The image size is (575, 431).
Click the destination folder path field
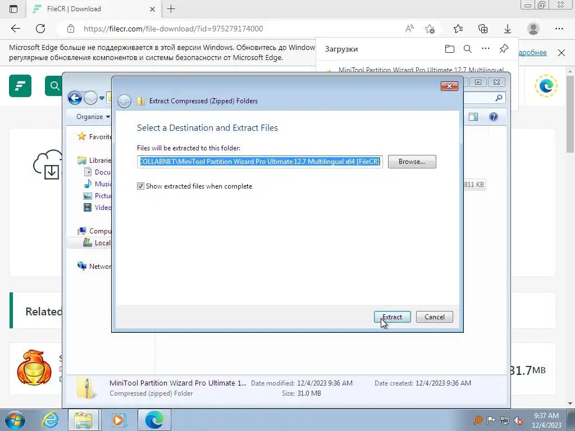[x=259, y=162]
